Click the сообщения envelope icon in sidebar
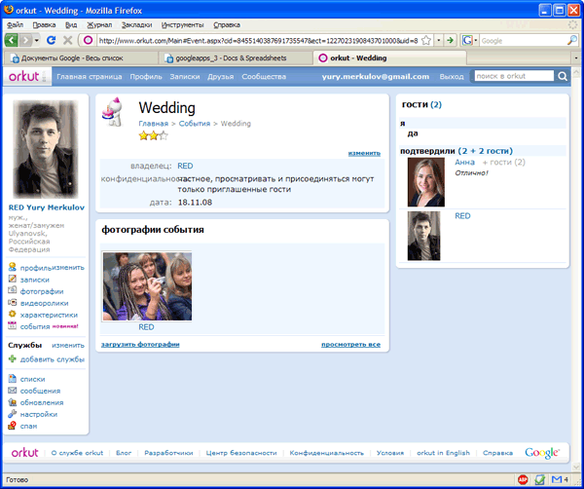Screen dimensions: 584x489 pos(13,391)
